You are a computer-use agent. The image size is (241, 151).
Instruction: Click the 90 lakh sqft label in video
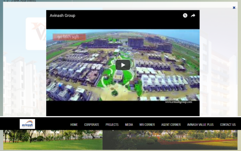click(69, 37)
